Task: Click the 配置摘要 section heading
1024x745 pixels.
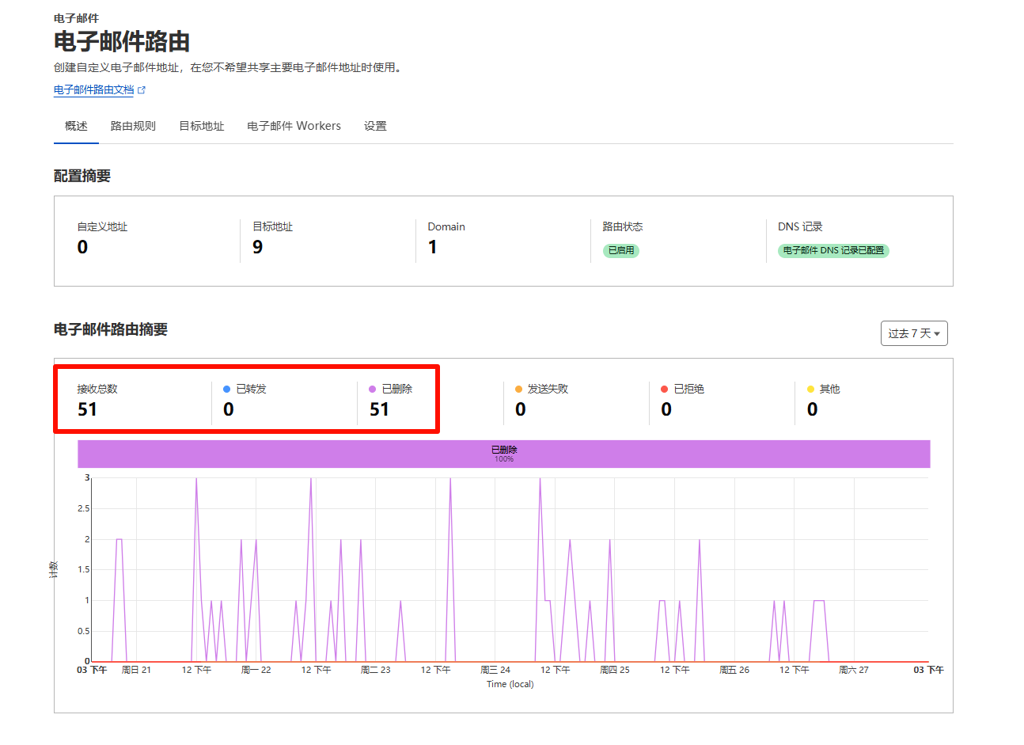Action: (x=82, y=176)
